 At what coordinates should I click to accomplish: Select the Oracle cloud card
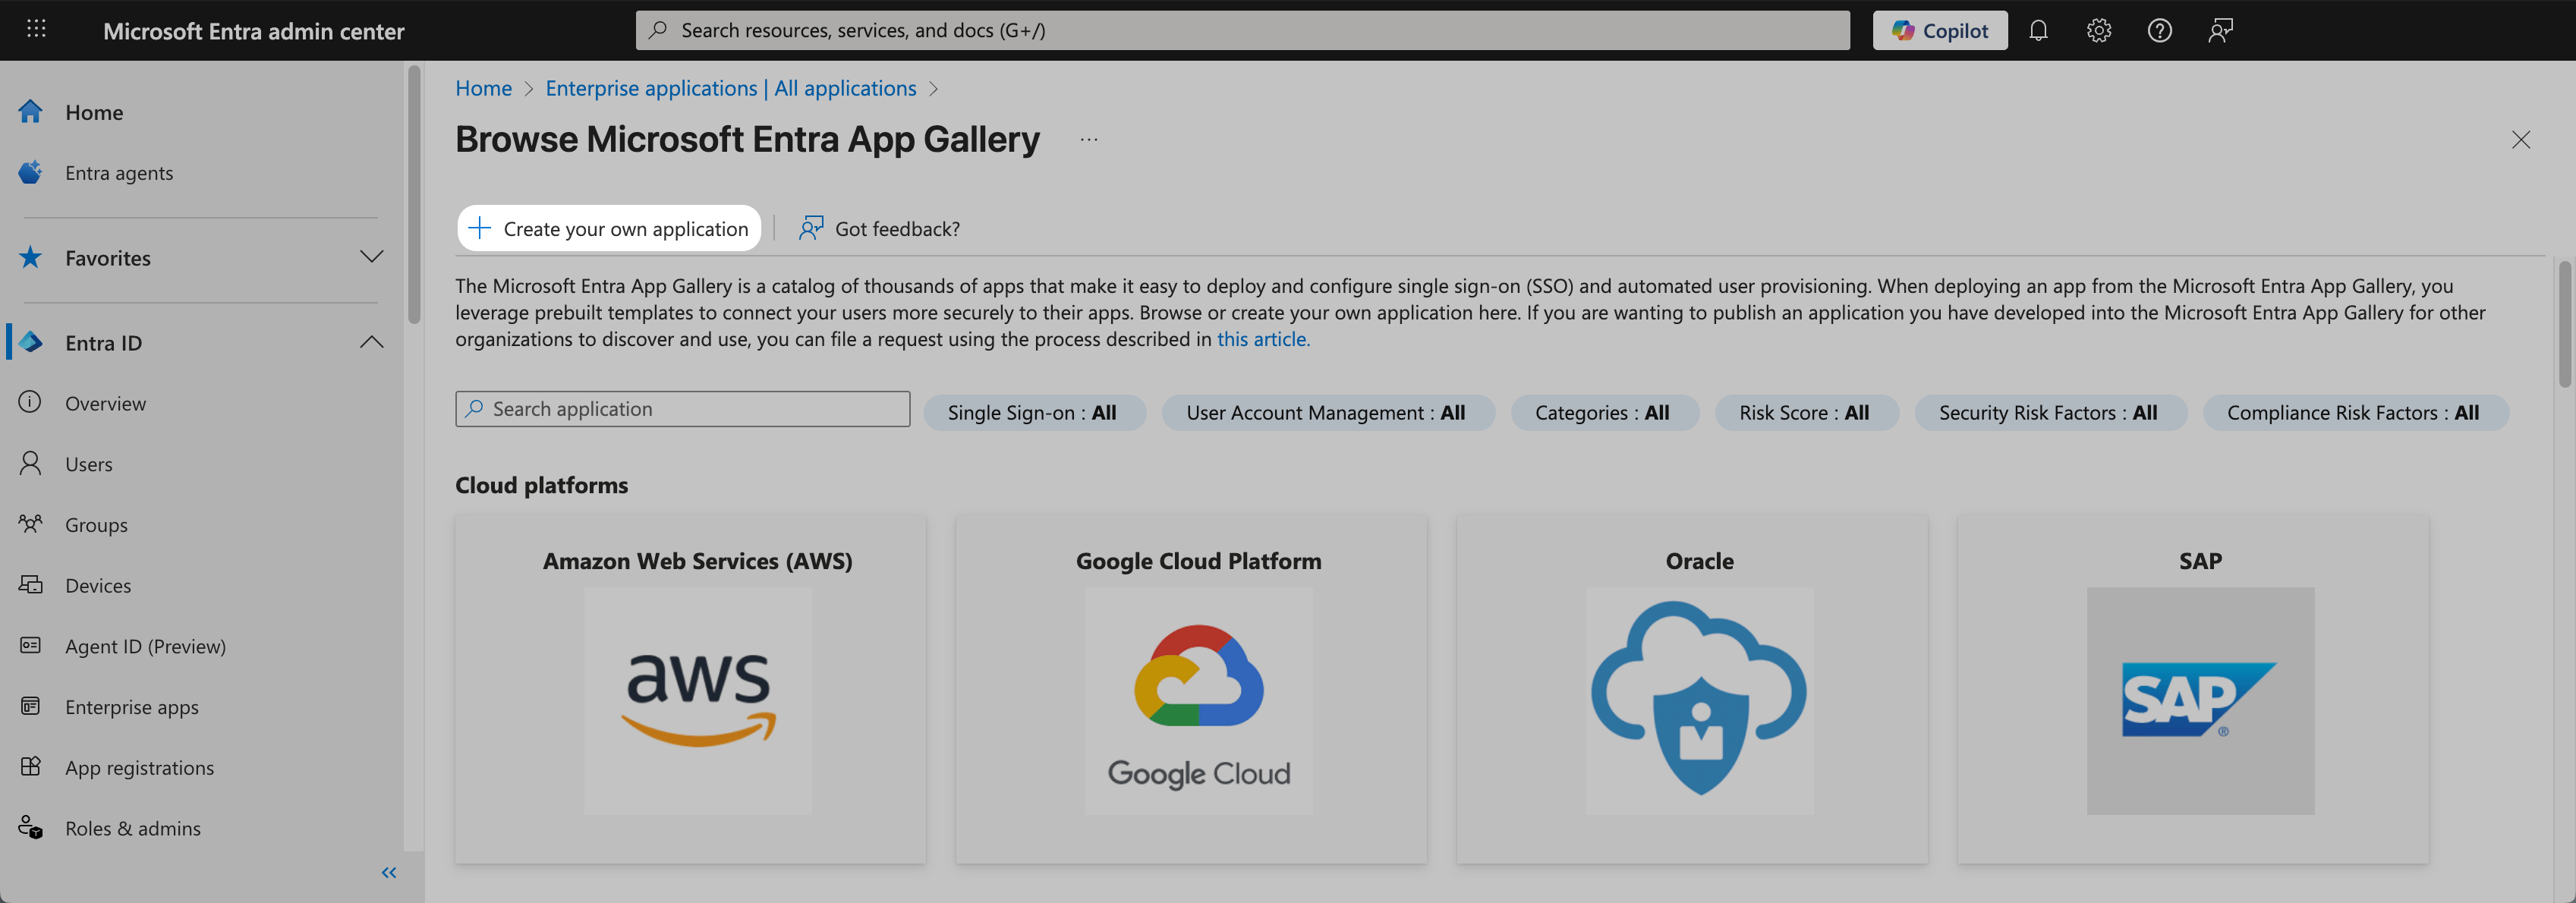[1692, 689]
